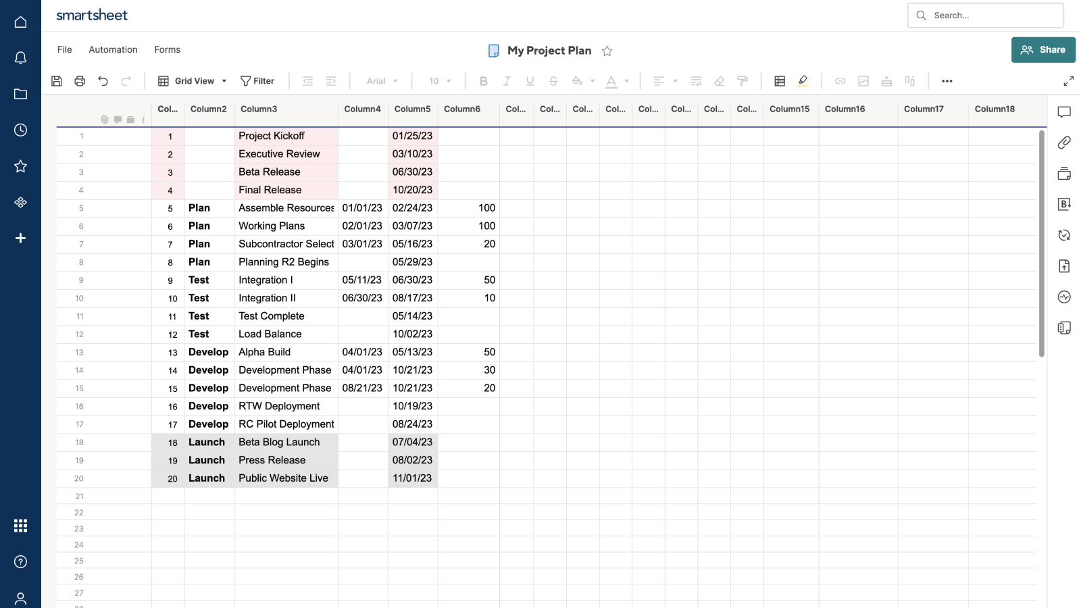Toggle strikethrough formatting
The width and height of the screenshot is (1081, 608).
553,80
